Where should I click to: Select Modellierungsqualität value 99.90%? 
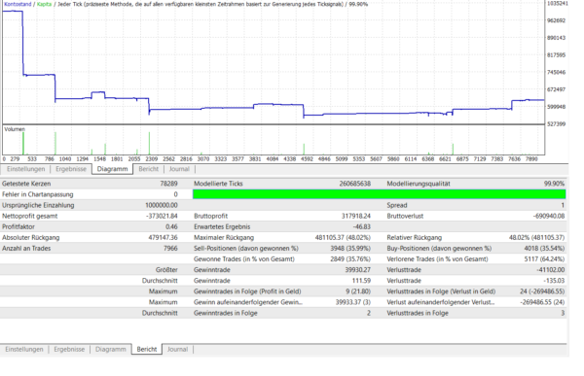(x=554, y=184)
